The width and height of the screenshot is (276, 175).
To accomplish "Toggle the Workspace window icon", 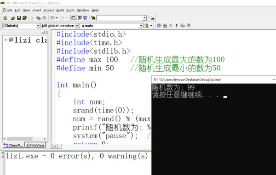I will pos(74,18).
